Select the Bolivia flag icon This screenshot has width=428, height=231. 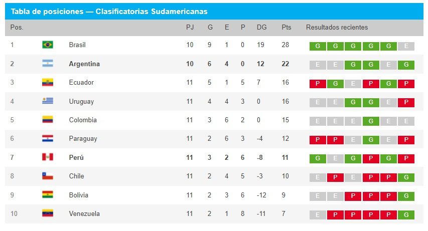coord(48,195)
